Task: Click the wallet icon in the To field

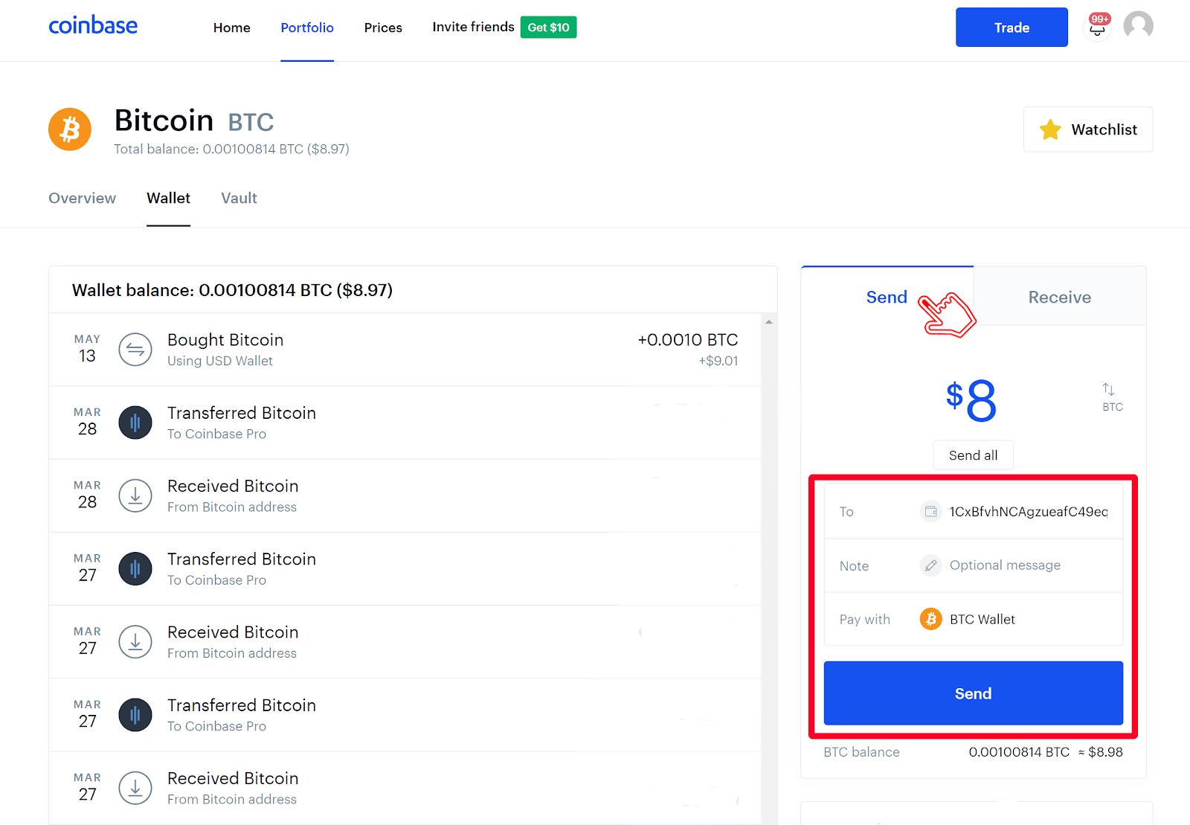Action: pos(930,511)
